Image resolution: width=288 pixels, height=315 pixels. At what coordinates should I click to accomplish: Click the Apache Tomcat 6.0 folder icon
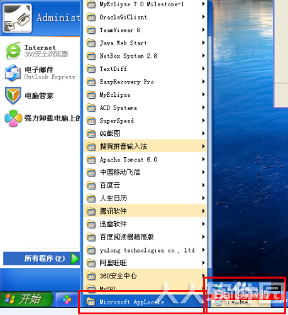(x=91, y=160)
